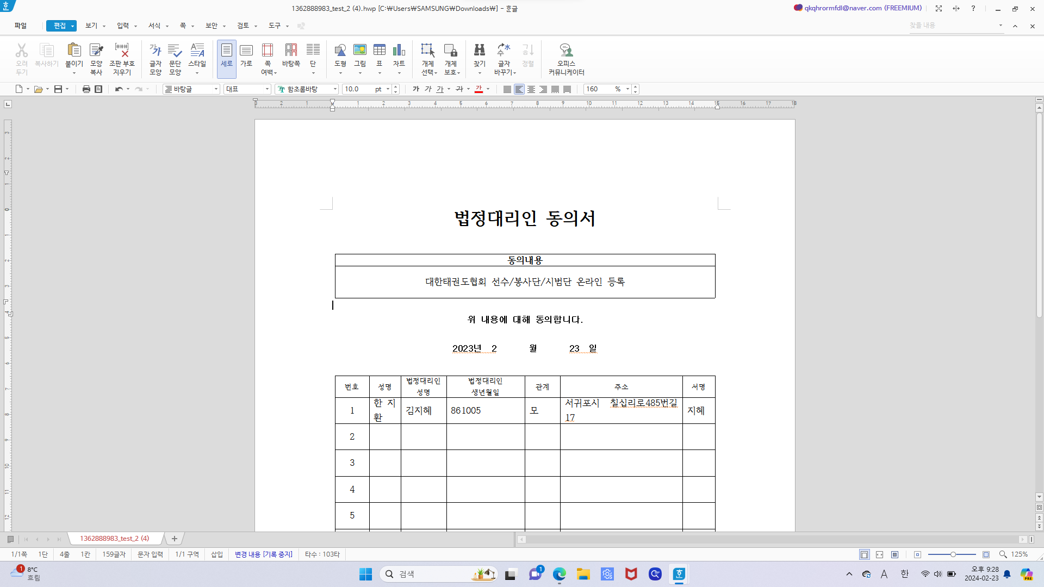Open the 편집 (Edit) menu tab
1044x587 pixels.
pyautogui.click(x=61, y=26)
